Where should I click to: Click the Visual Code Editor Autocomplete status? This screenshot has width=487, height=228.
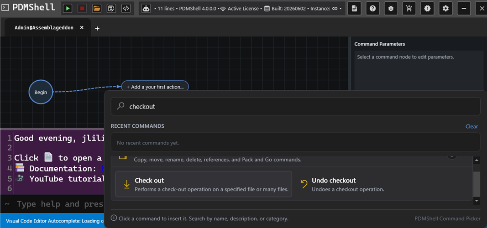(55, 221)
